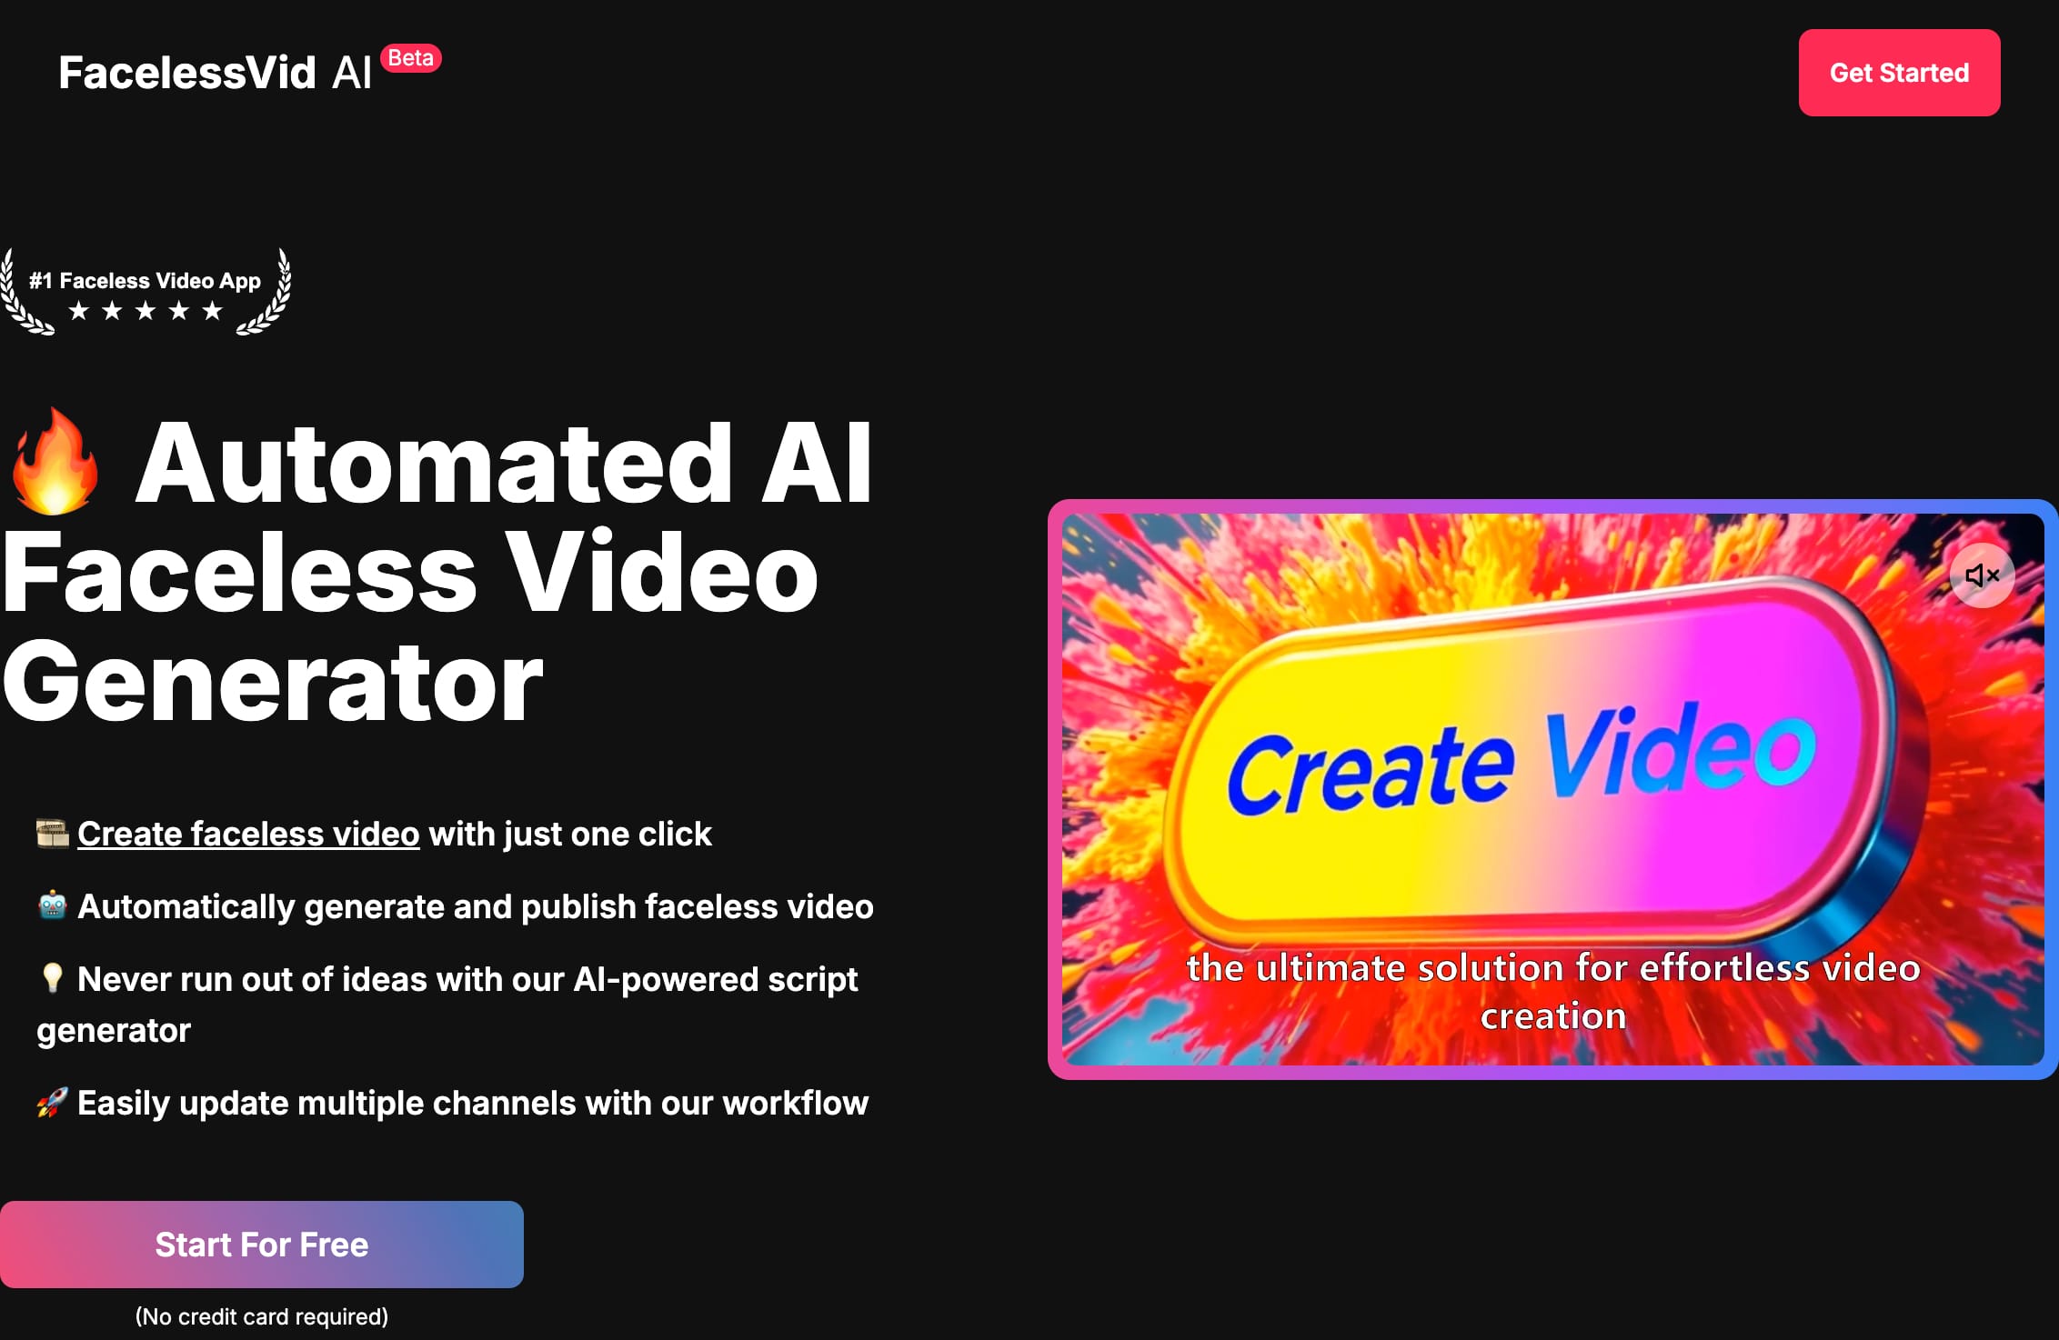This screenshot has height=1340, width=2059.
Task: Click the video thumbnail preview
Action: click(1553, 788)
